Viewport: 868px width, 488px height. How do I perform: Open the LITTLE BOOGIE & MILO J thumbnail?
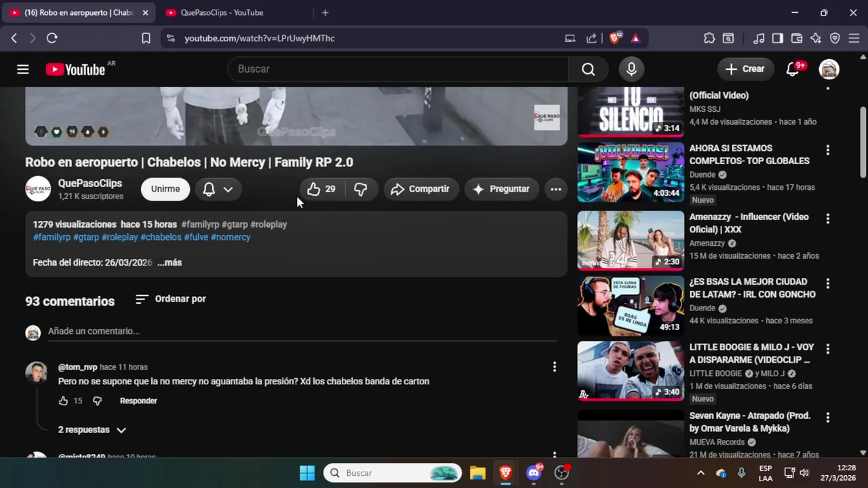pos(631,371)
